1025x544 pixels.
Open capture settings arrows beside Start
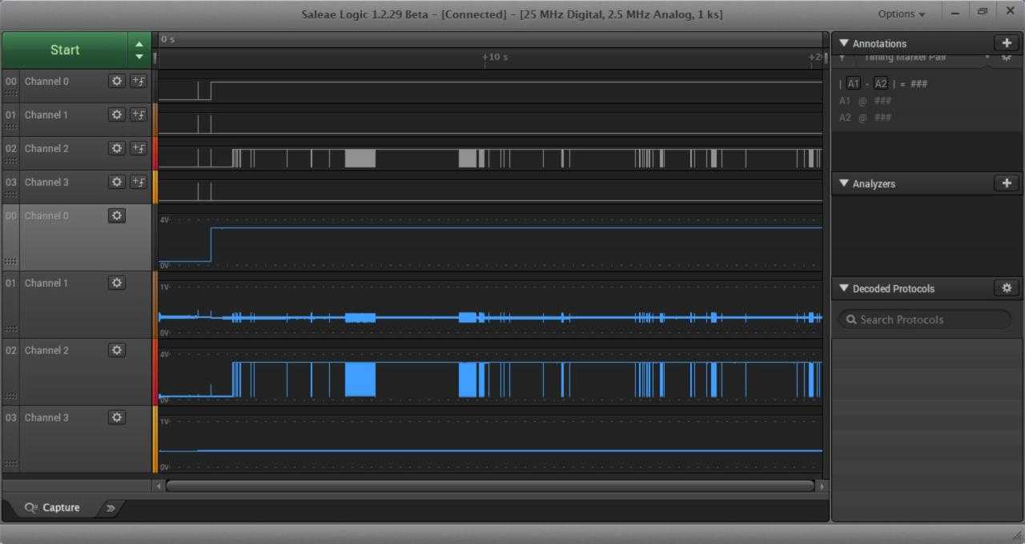139,50
